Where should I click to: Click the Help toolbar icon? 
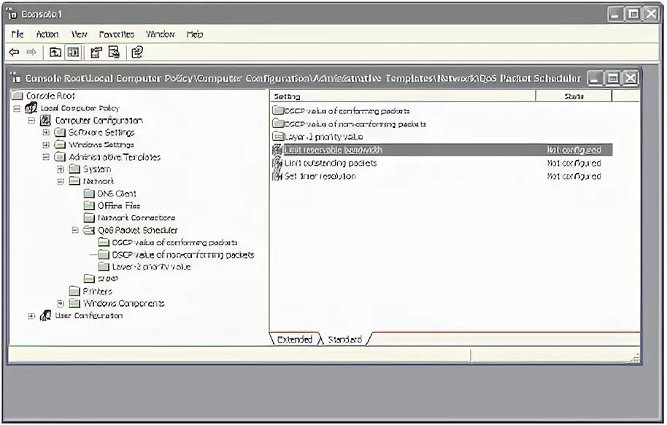[x=137, y=52]
